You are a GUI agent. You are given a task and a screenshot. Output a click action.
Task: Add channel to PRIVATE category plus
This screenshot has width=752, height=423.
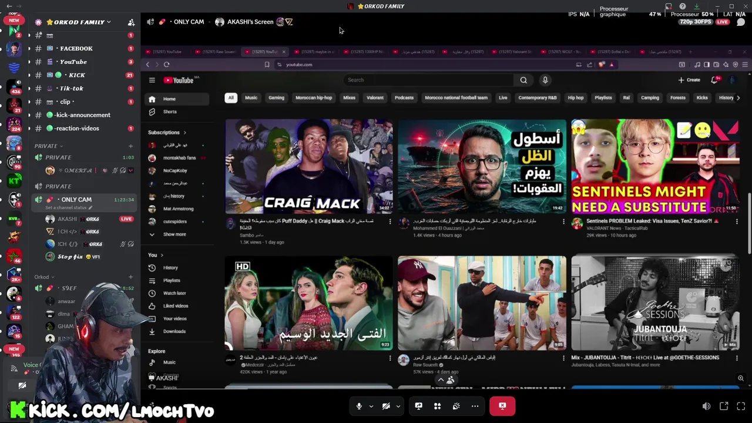[130, 146]
